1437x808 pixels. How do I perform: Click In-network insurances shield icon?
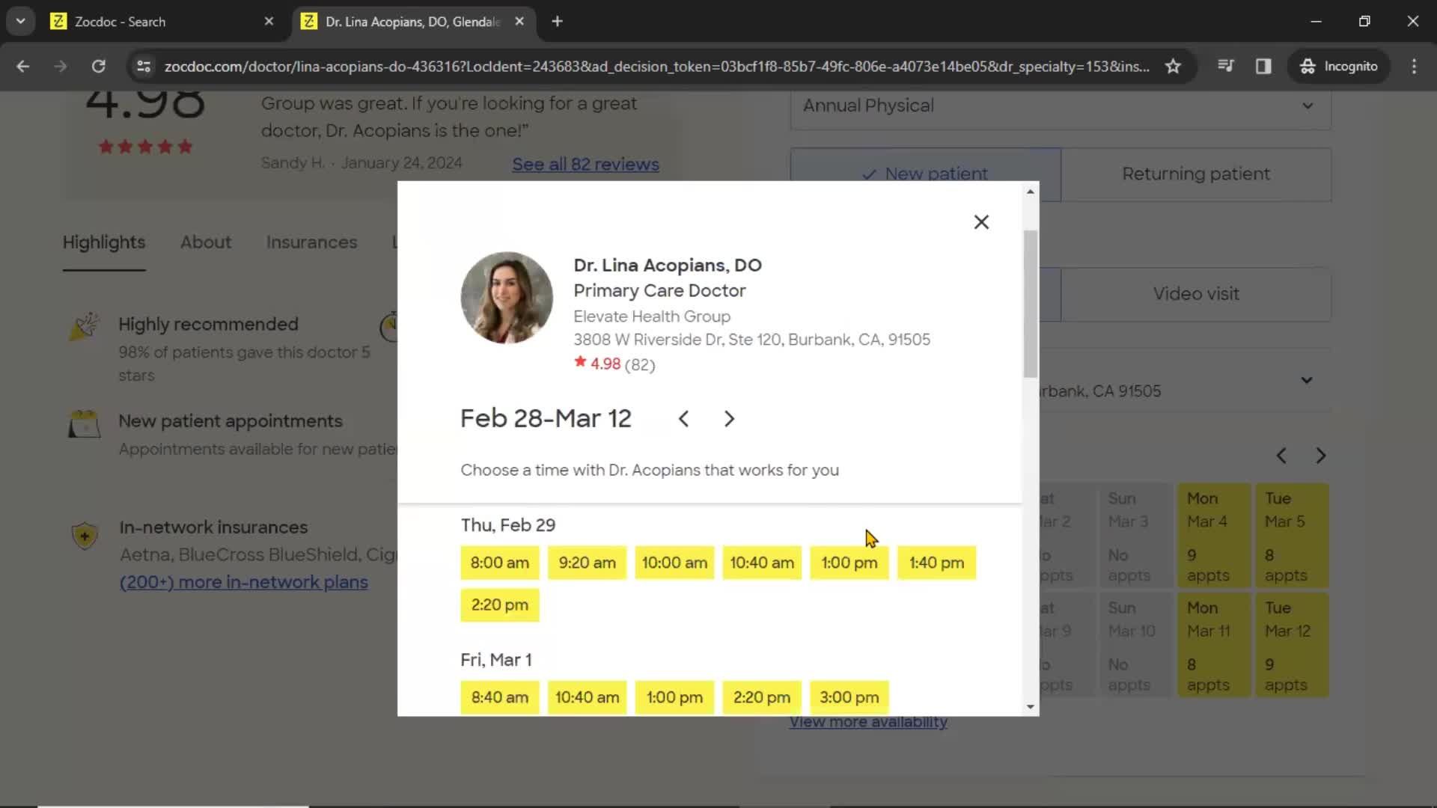point(85,535)
